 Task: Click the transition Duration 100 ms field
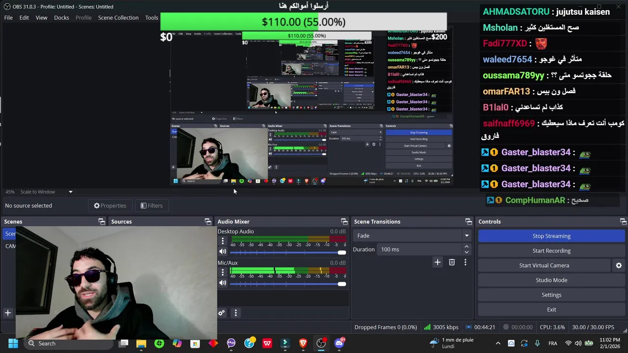[x=419, y=250]
